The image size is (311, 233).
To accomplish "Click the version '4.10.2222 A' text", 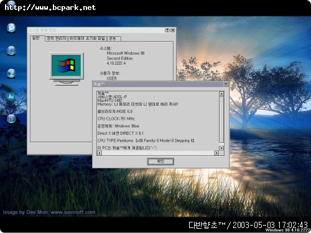I will [116, 63].
